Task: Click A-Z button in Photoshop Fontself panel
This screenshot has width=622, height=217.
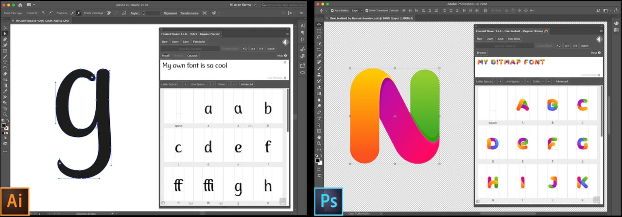Action: click(559, 46)
